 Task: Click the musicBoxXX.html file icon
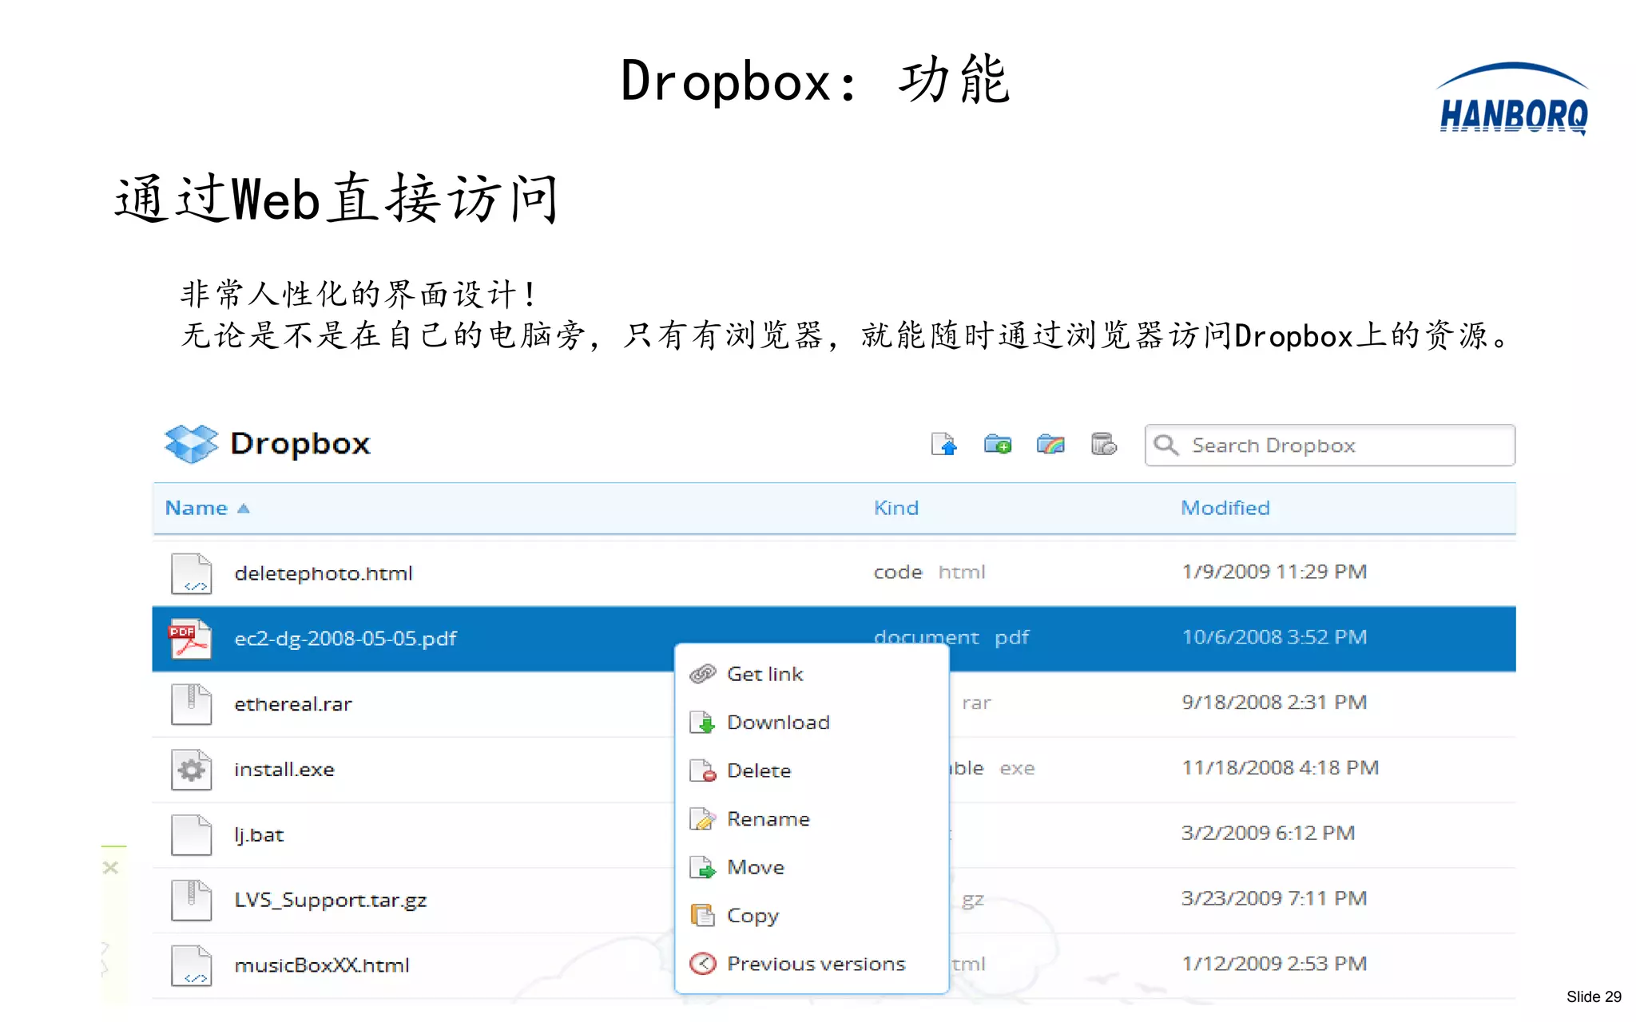coord(192,965)
